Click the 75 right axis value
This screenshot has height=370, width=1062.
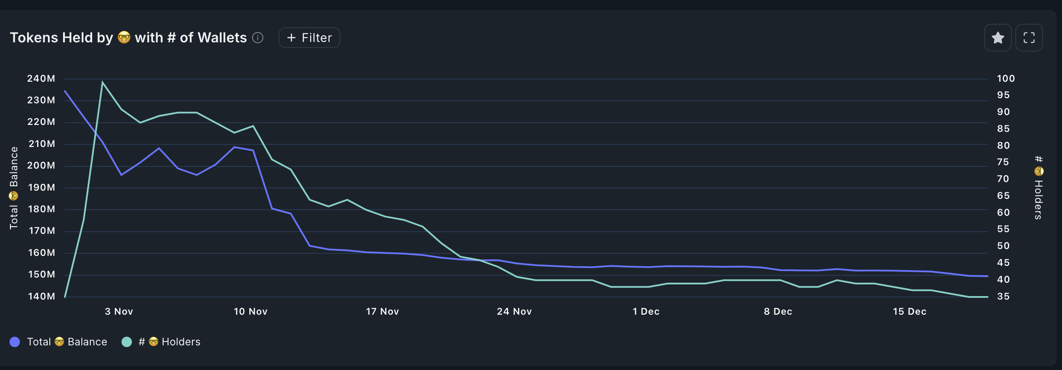(1003, 162)
